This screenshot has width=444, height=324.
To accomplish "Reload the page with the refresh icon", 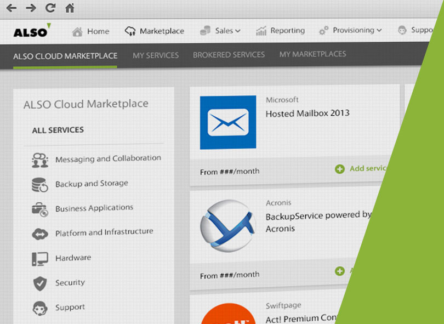I will click(x=50, y=8).
